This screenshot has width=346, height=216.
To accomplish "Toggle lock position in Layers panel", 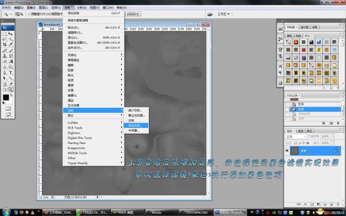I will 303,143.
